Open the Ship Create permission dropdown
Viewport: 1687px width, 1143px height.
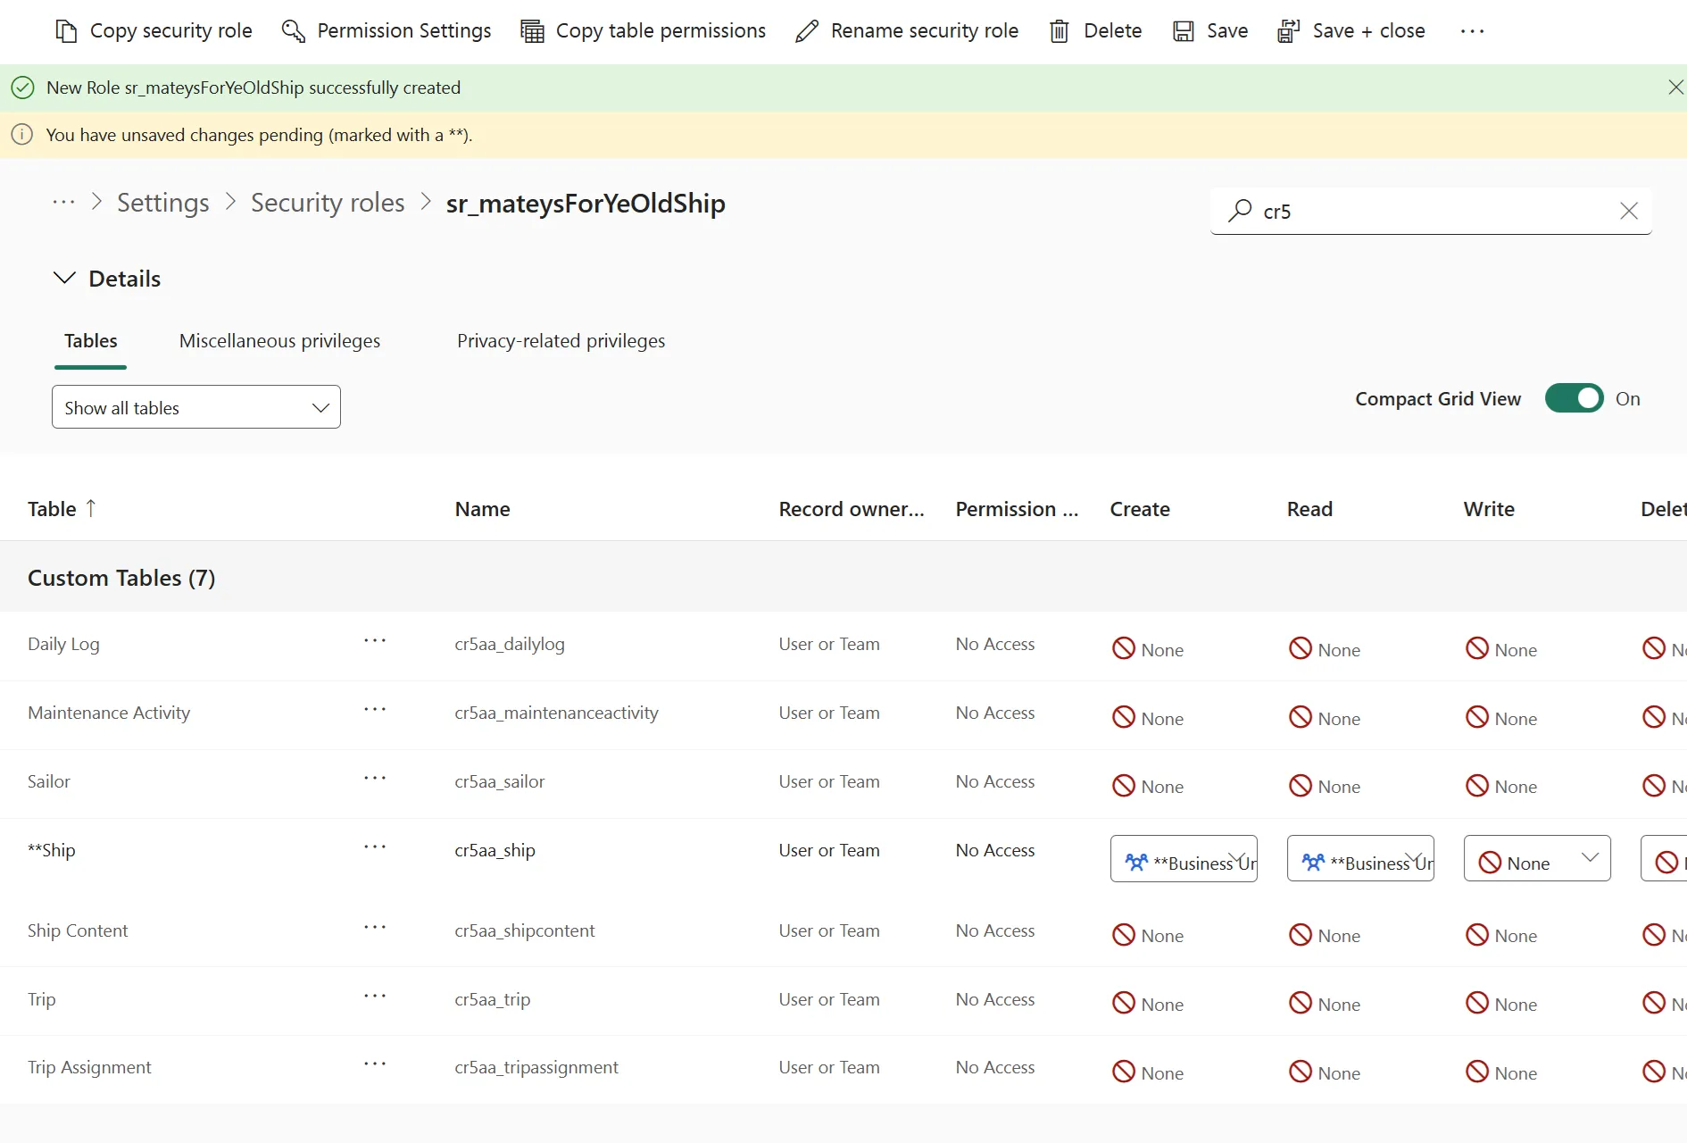[x=1184, y=859]
